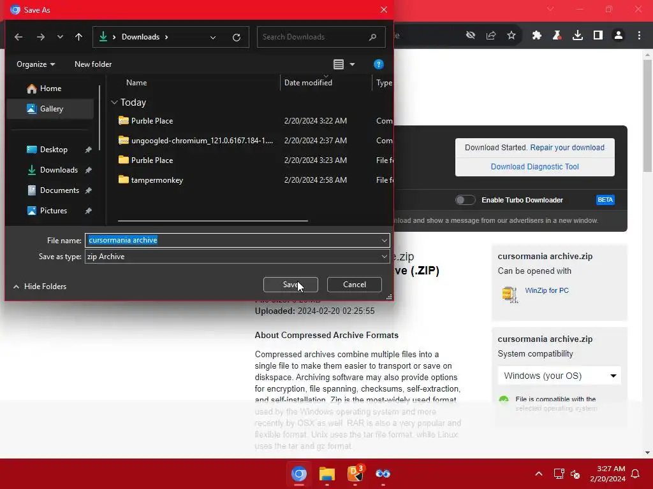The height and width of the screenshot is (489, 653).
Task: Toggle Enable Turbo Downloader switch
Action: pos(465,200)
